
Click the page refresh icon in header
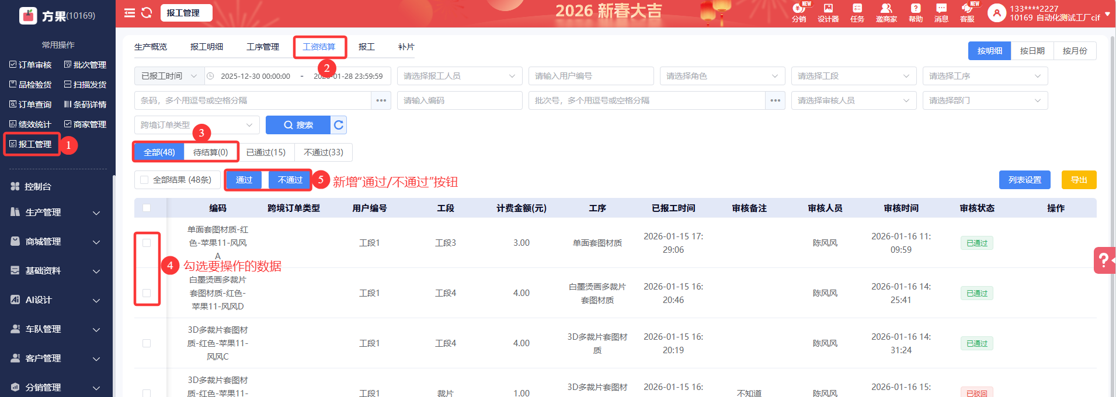coord(147,13)
